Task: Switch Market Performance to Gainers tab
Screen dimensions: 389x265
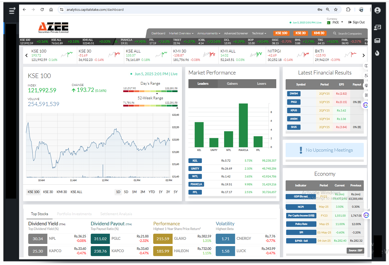Action: point(232,84)
